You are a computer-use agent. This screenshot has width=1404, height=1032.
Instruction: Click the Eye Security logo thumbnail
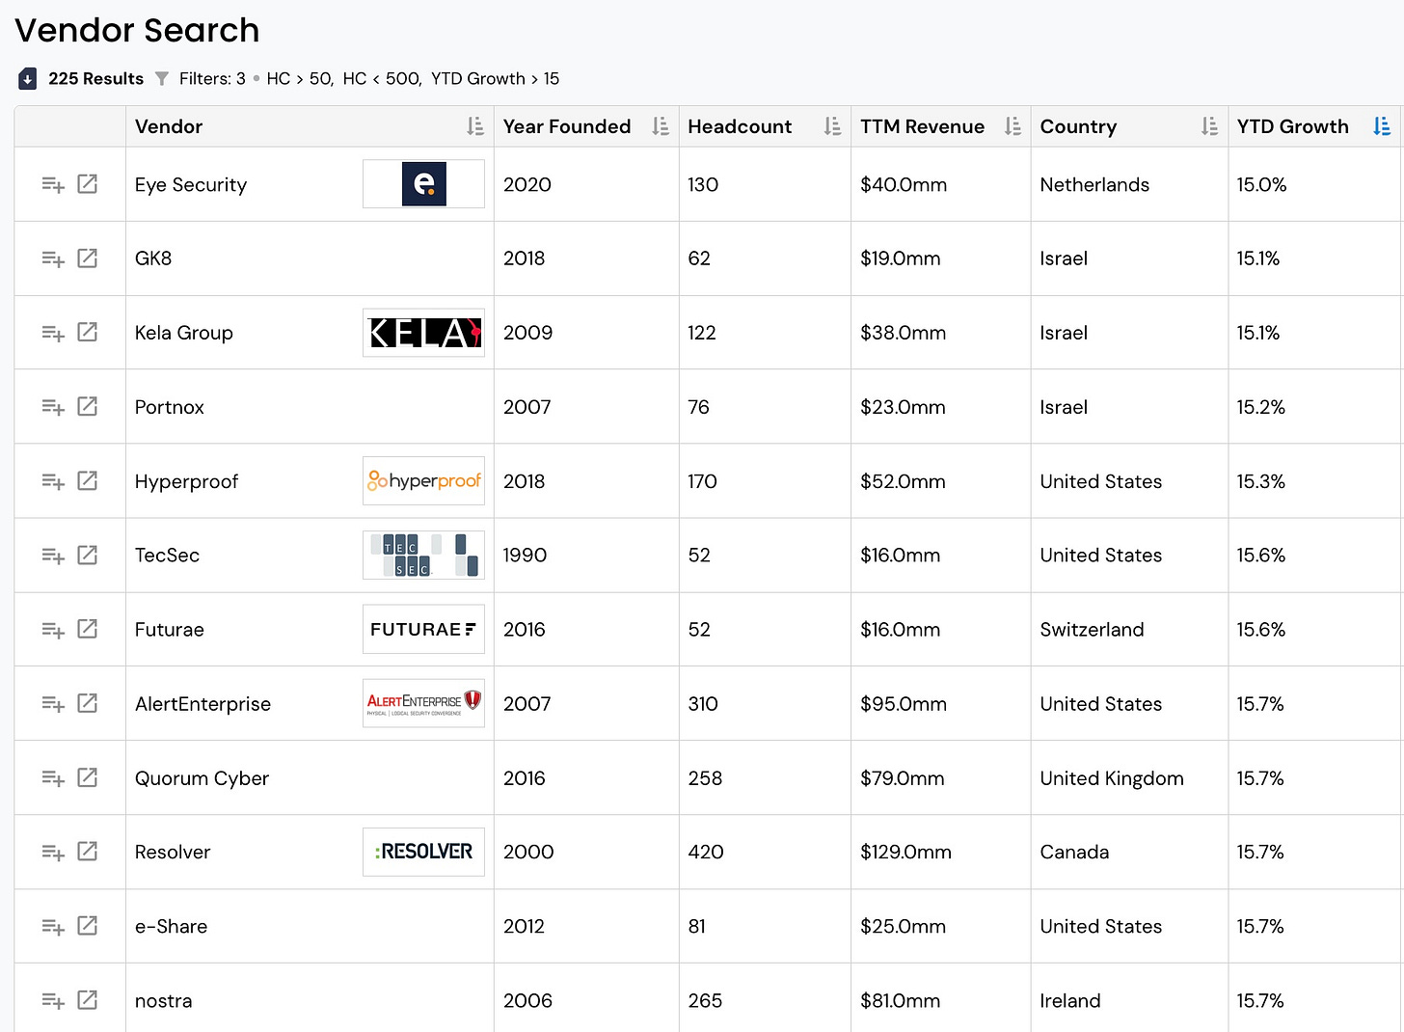[423, 184]
